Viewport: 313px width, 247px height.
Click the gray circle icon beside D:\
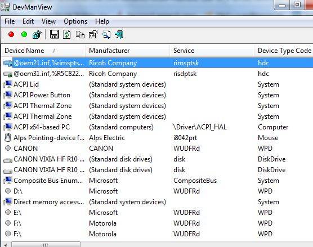(x=8, y=191)
